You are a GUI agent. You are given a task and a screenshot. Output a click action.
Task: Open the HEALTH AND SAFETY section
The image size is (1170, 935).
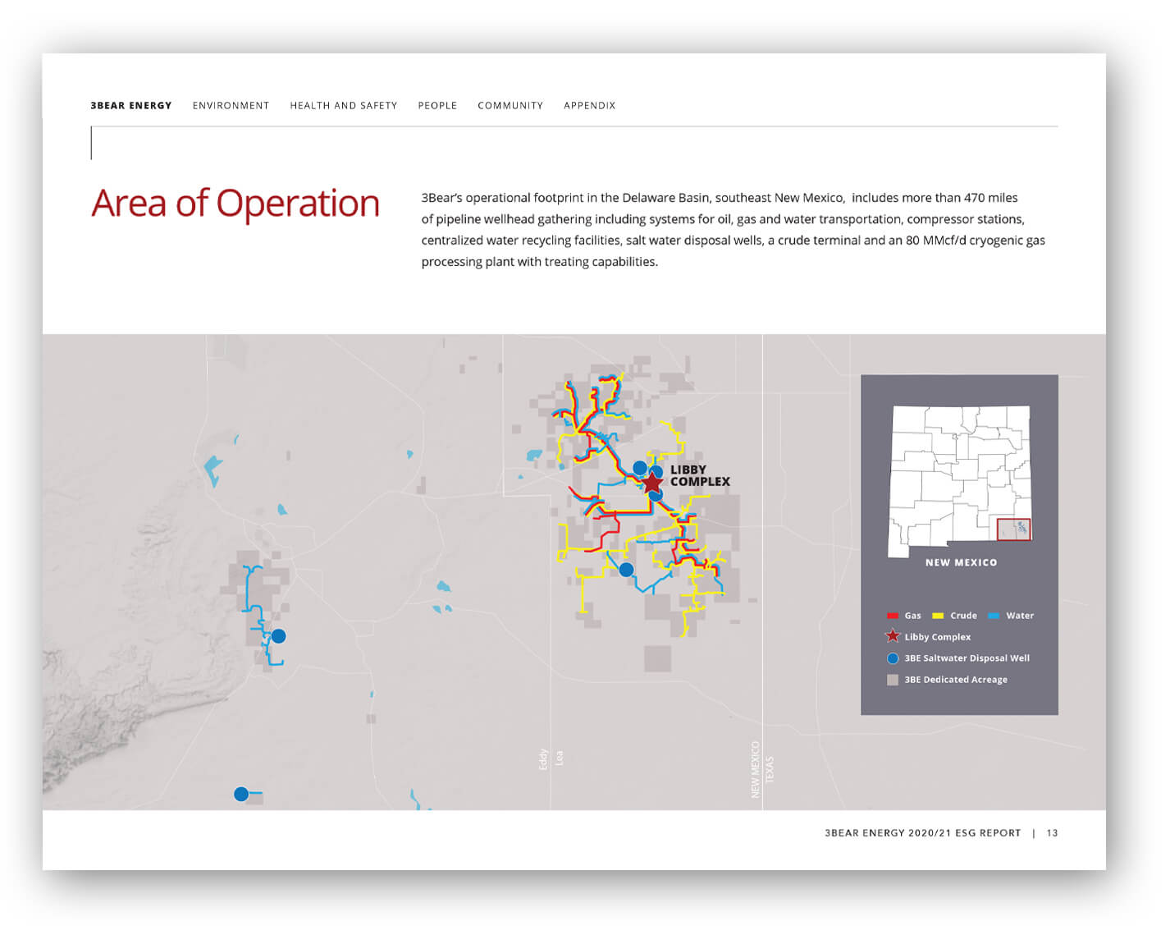343,106
